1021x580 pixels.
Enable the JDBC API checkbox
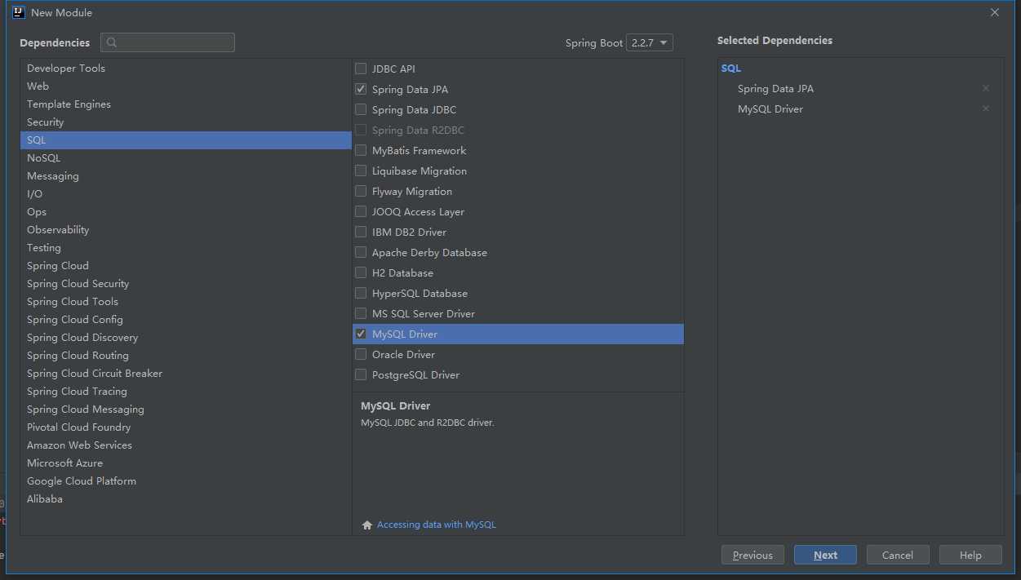(361, 69)
